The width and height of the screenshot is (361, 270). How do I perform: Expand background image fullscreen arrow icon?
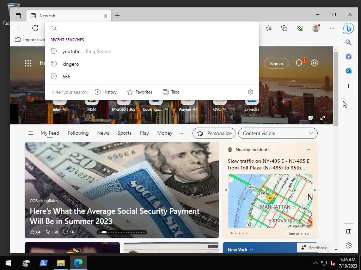(x=323, y=118)
